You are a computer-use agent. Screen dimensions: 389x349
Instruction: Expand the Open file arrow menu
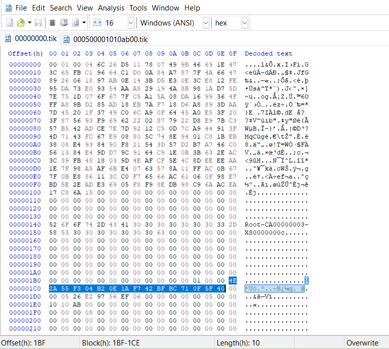29,23
